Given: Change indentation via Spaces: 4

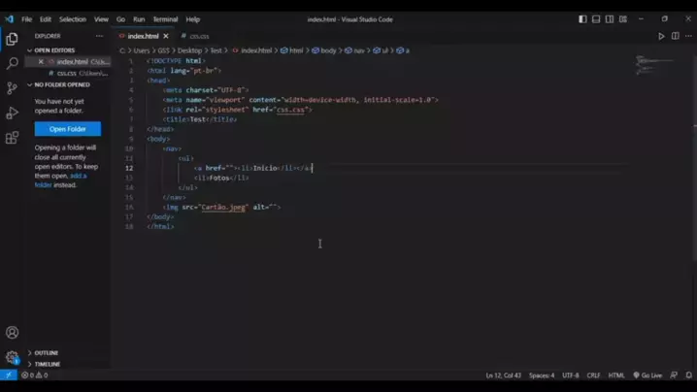Looking at the screenshot, I should (x=542, y=376).
